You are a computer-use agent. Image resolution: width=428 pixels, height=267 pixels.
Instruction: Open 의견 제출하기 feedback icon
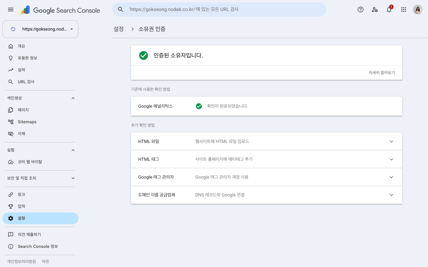(11, 235)
